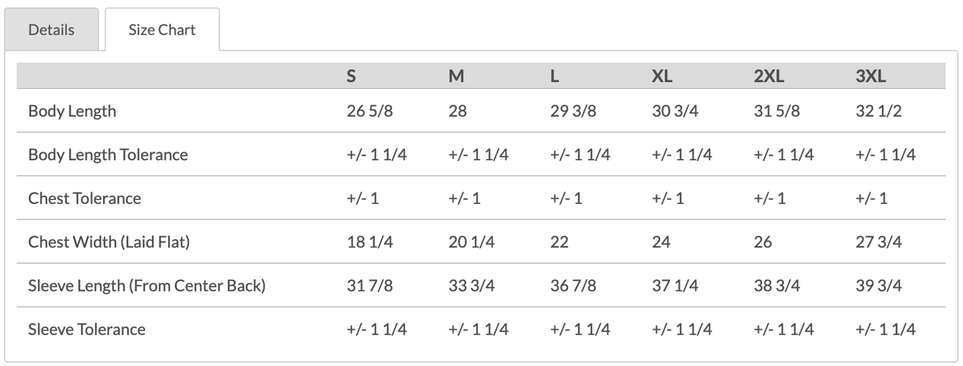
Task: Click the 32 1/2 body length value
Action: (878, 111)
